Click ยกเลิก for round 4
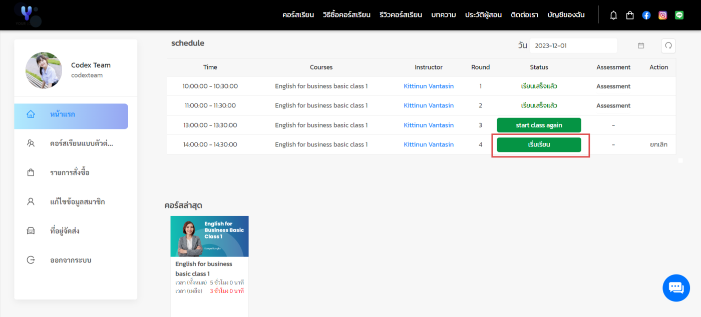This screenshot has width=701, height=317. pyautogui.click(x=658, y=144)
